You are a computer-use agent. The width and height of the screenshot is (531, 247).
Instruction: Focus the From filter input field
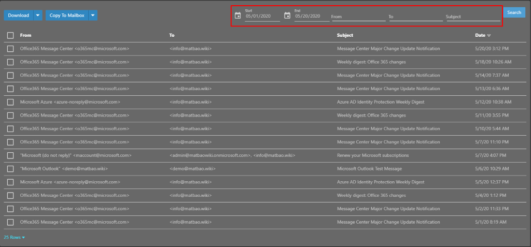pyautogui.click(x=358, y=17)
